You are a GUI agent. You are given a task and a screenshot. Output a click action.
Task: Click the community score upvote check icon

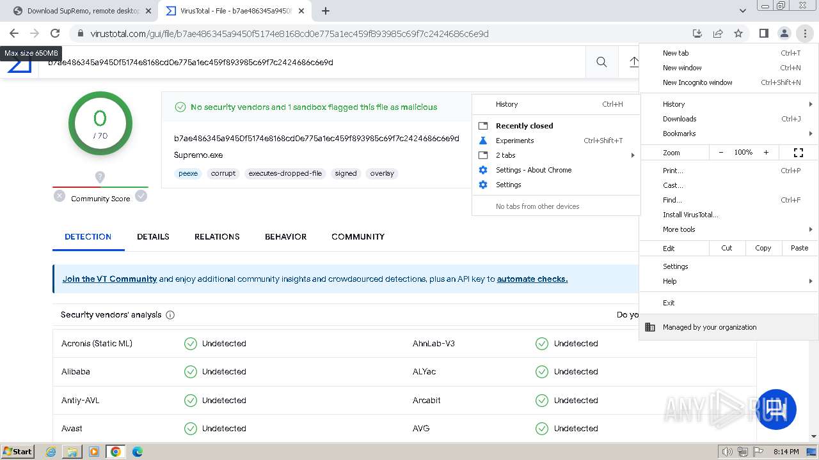[141, 196]
